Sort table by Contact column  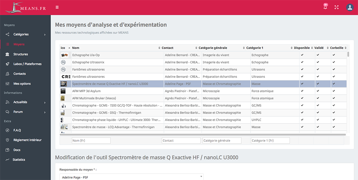(179, 48)
